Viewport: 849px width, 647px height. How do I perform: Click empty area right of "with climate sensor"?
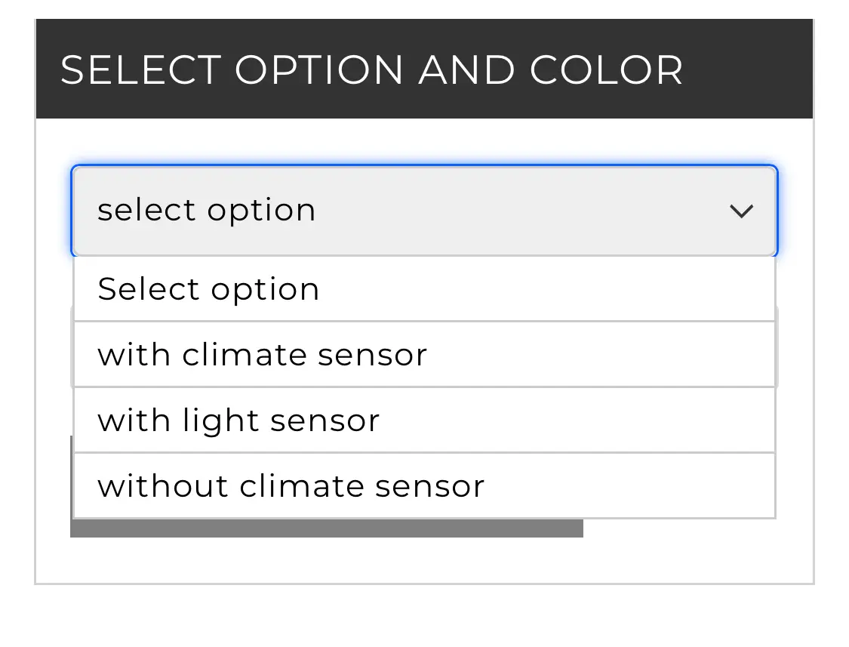coord(601,355)
